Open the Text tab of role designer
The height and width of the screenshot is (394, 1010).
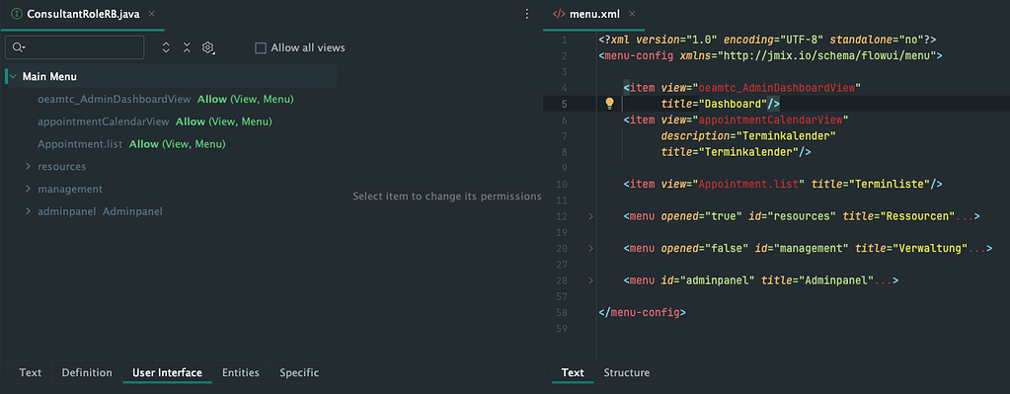point(31,372)
